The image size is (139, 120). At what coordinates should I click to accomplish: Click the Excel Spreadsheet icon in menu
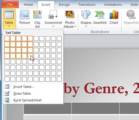[7, 100]
